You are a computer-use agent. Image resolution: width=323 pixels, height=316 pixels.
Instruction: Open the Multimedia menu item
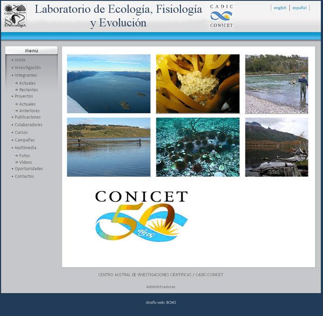25,148
